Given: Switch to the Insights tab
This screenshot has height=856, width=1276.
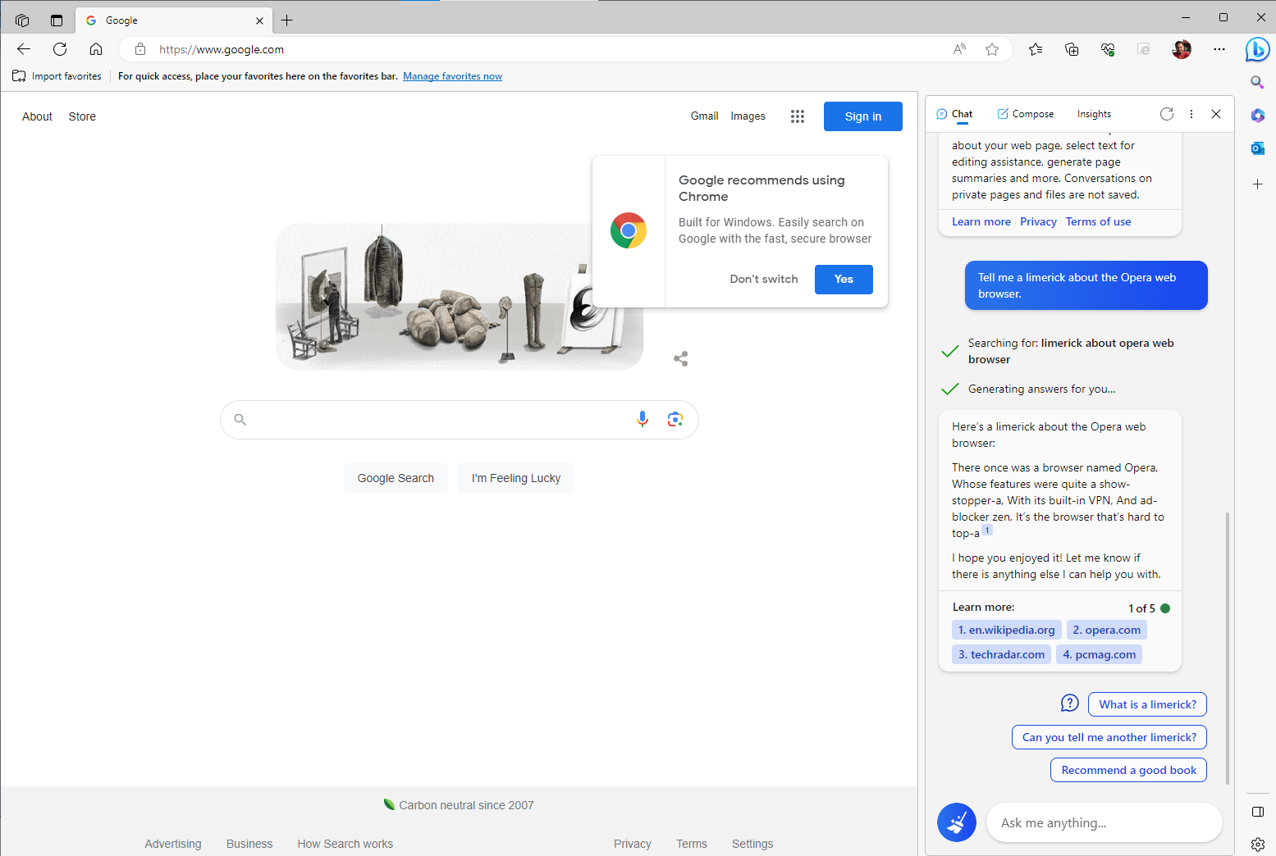Looking at the screenshot, I should pyautogui.click(x=1094, y=114).
